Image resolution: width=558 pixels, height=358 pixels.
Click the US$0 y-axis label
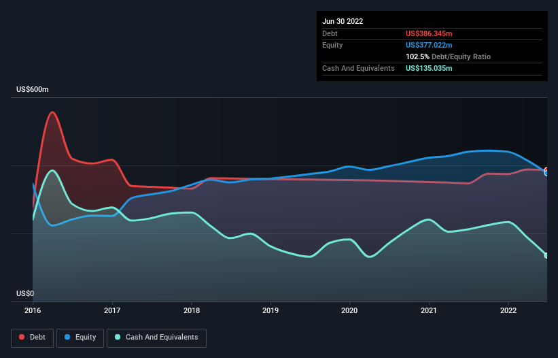coord(25,293)
